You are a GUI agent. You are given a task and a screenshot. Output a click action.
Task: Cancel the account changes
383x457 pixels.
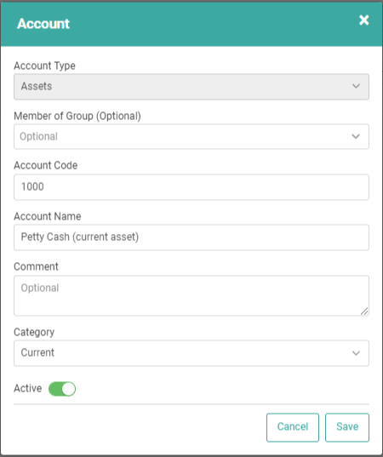(293, 427)
